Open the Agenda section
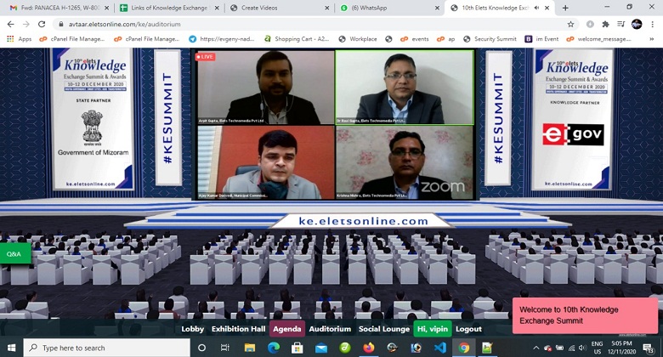The height and width of the screenshot is (357, 663). pyautogui.click(x=287, y=329)
